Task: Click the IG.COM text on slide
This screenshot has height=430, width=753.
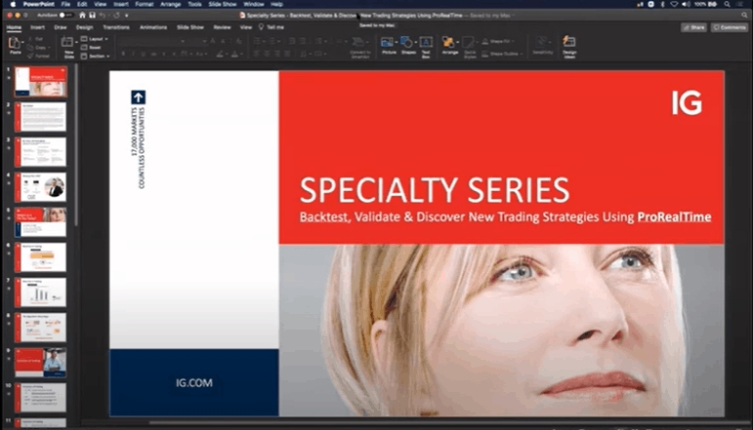Action: (x=194, y=383)
